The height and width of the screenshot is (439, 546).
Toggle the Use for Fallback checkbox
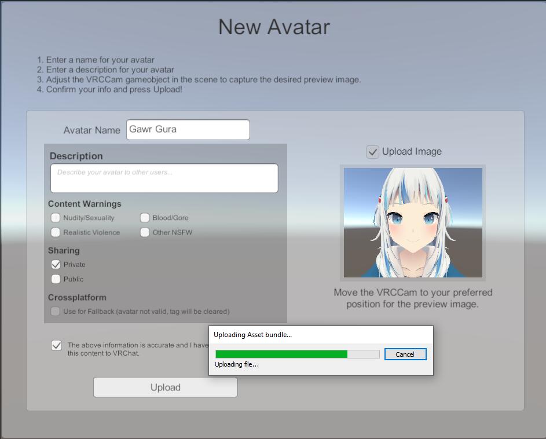click(x=55, y=312)
